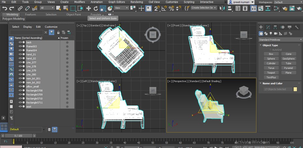Click the GeoSphere primitive button

click(x=288, y=59)
